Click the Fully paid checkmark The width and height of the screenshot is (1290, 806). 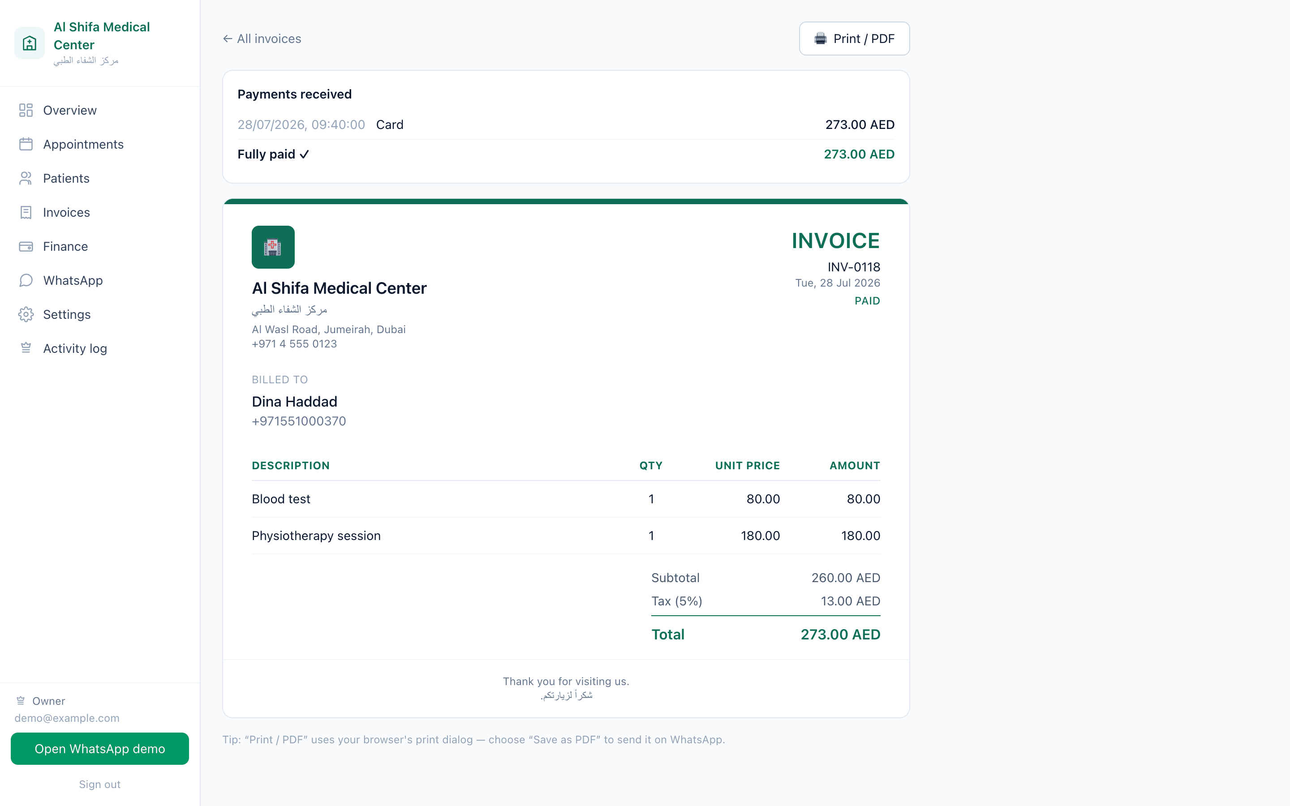(x=305, y=154)
